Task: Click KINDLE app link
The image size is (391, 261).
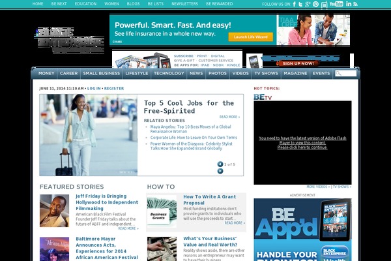Action: 233,65
